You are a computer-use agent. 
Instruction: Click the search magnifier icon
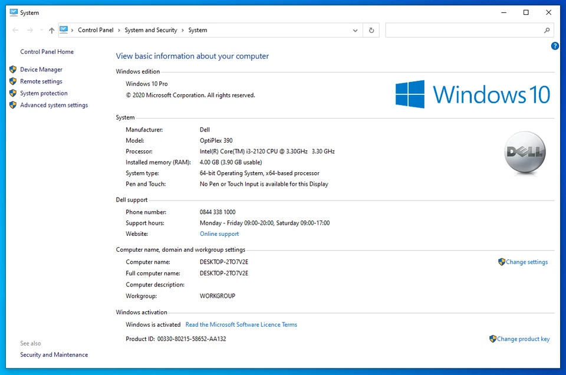pos(547,30)
